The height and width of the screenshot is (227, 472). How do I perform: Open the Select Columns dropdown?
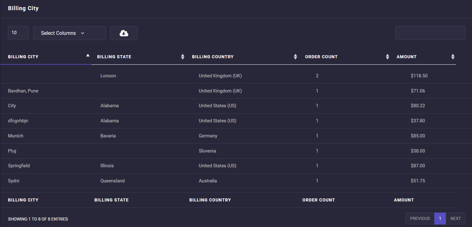[x=59, y=33]
